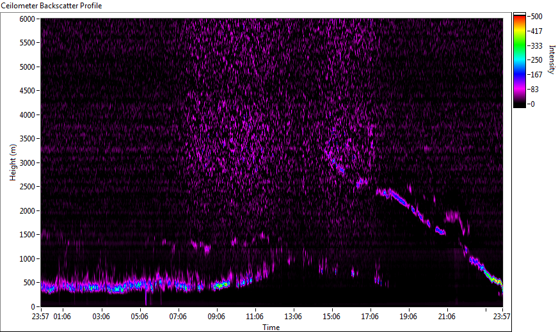Click the 6000 height axis tick
The height and width of the screenshot is (332, 558).
(x=28, y=19)
